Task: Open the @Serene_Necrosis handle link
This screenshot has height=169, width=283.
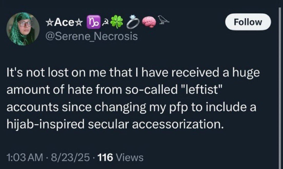Action: (x=92, y=36)
